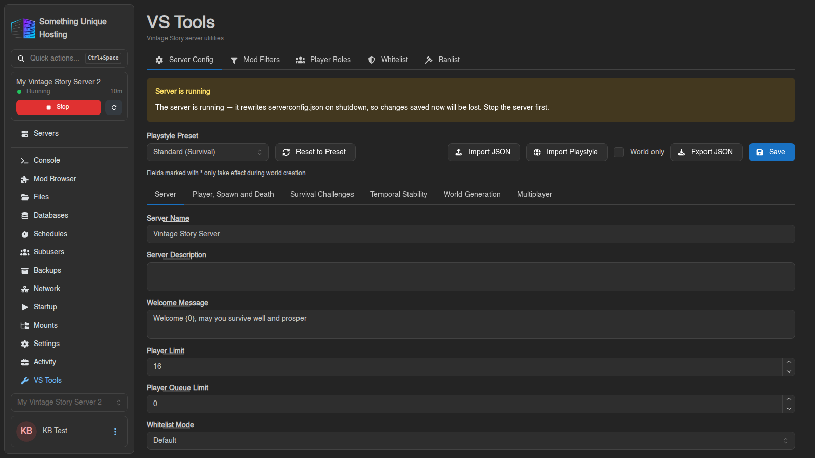Select Survival Challenges tab

point(322,194)
